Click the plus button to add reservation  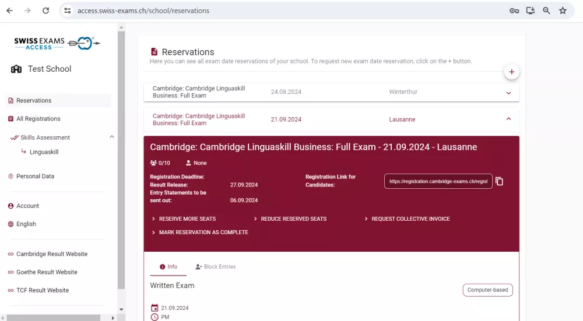(511, 72)
